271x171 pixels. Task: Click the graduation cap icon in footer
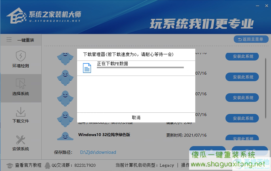[x=10, y=166]
